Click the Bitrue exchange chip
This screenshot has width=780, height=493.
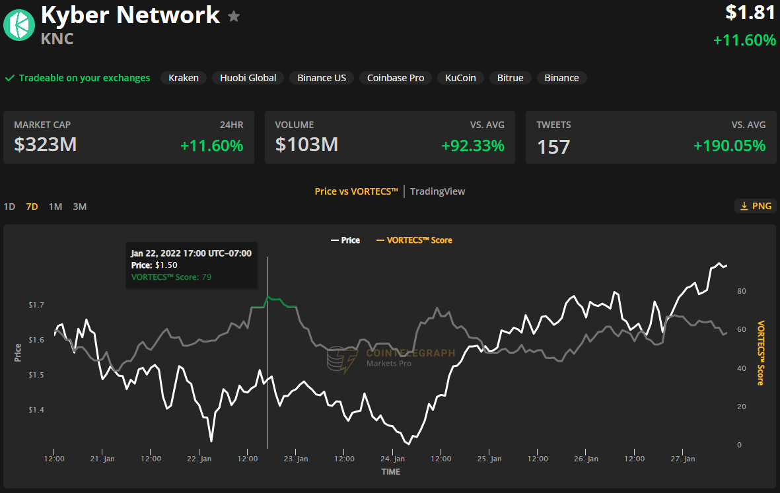[x=510, y=78]
